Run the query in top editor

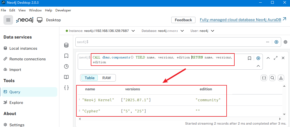tap(276, 42)
